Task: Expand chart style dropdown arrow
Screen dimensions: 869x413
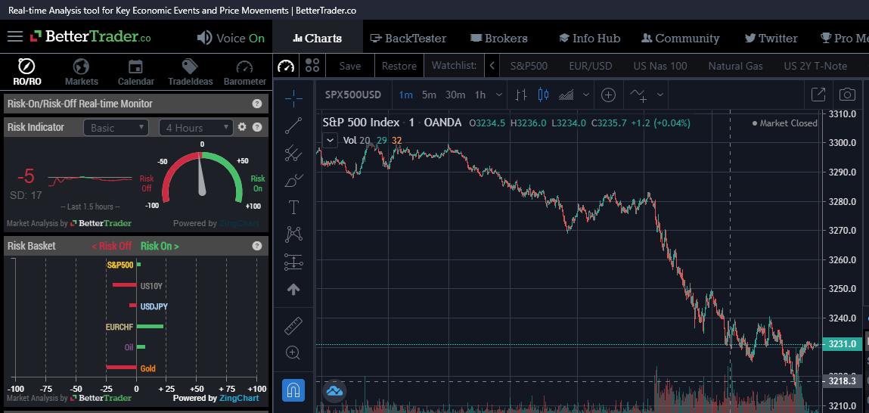Action: (x=586, y=95)
